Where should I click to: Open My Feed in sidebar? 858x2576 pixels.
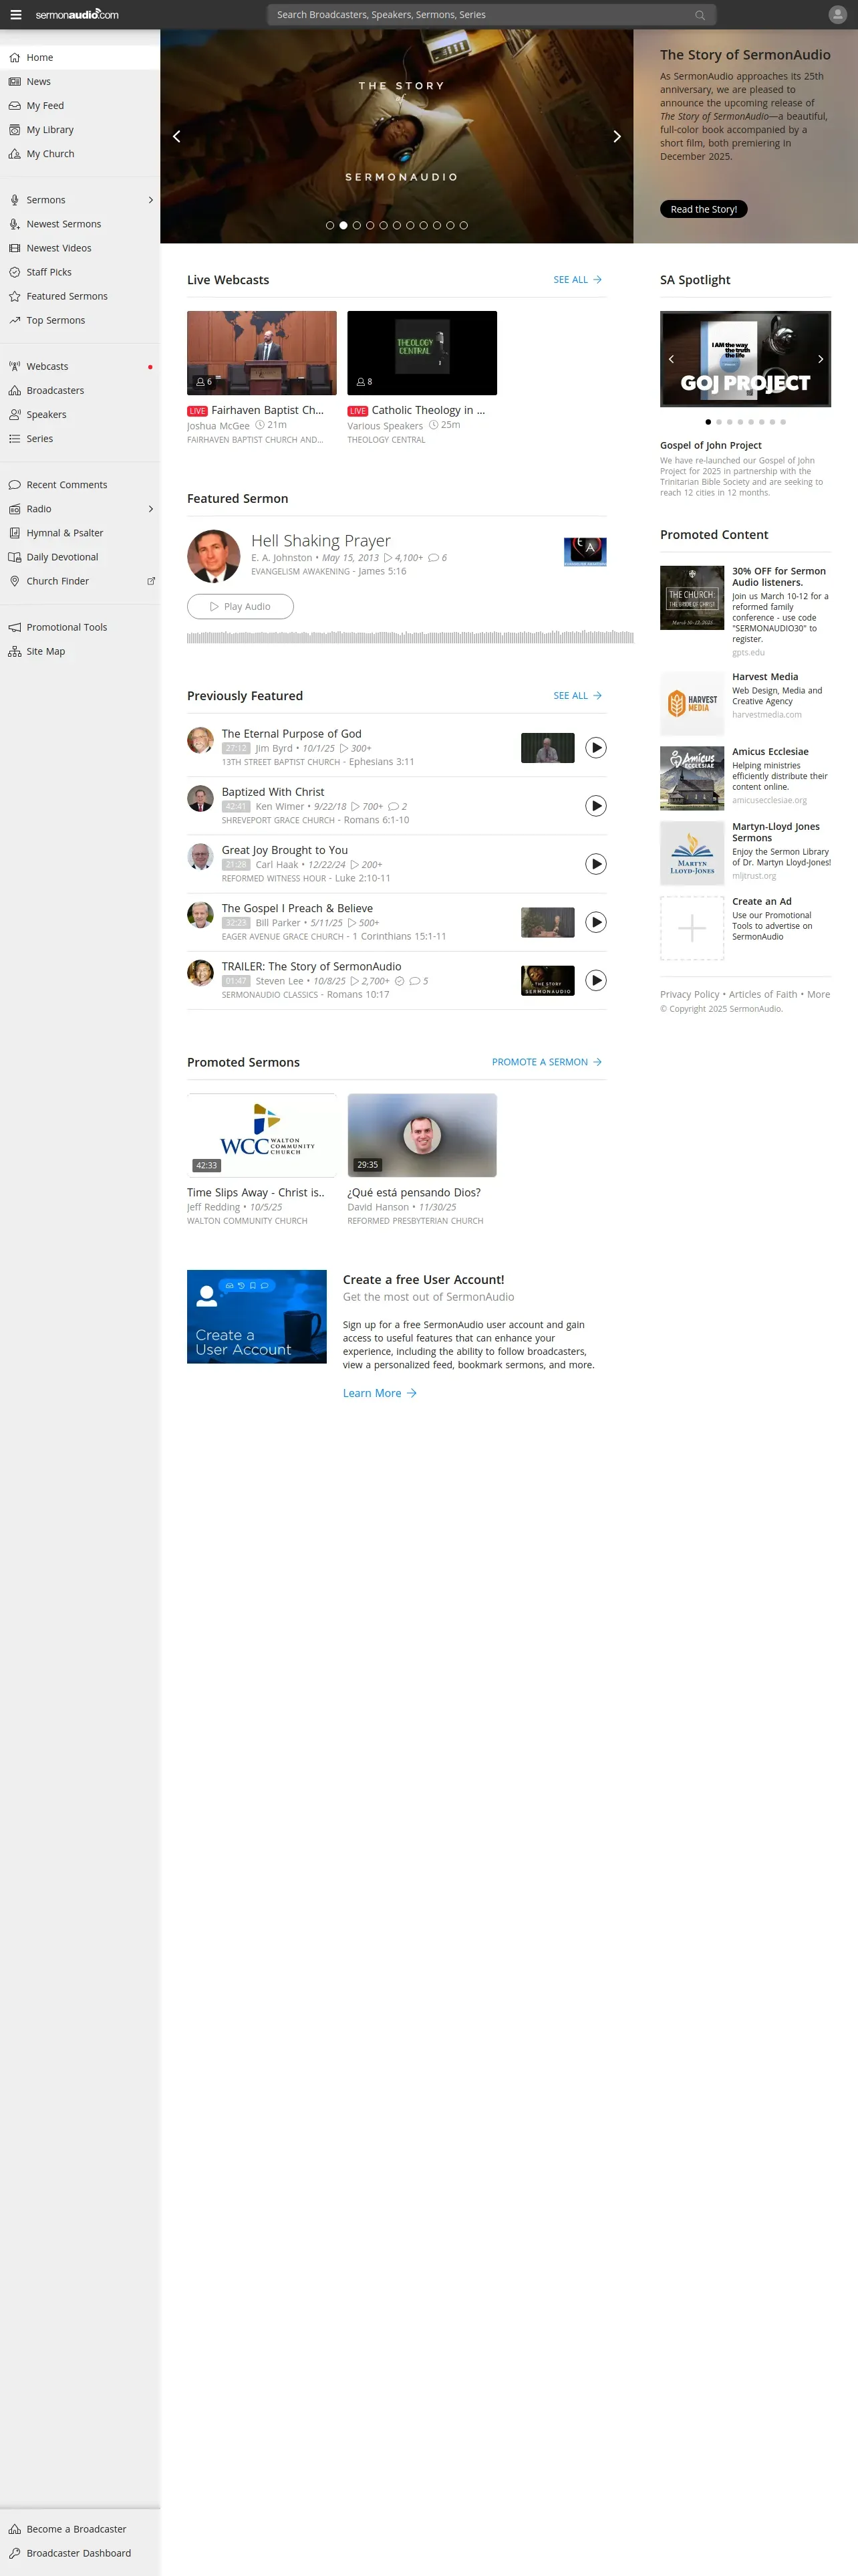tap(80, 106)
